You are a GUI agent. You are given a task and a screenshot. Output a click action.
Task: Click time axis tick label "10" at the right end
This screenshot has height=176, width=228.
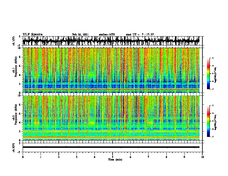202,157
